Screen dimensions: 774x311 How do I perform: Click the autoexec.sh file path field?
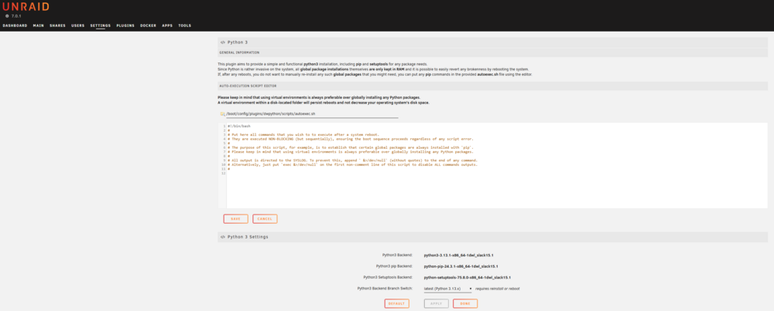point(312,114)
